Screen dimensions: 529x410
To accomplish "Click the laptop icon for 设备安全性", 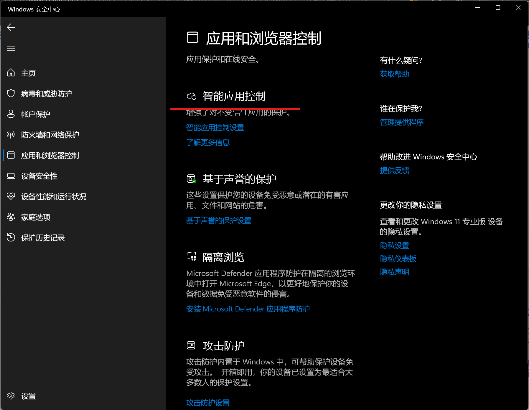I will point(11,176).
